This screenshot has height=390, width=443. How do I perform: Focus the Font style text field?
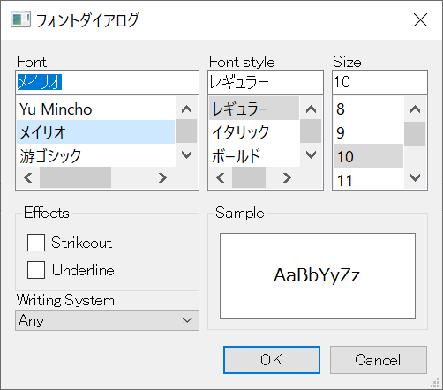point(266,82)
